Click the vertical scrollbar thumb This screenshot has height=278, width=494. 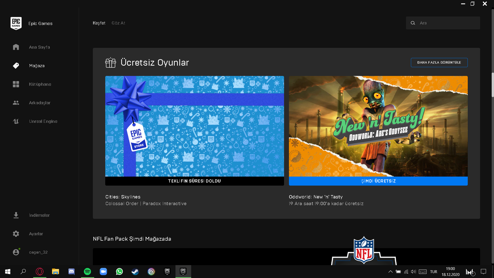[493, 85]
